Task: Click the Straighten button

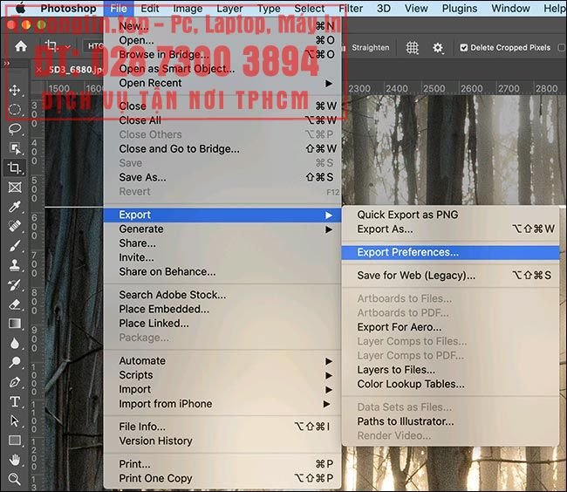Action: 370,47
